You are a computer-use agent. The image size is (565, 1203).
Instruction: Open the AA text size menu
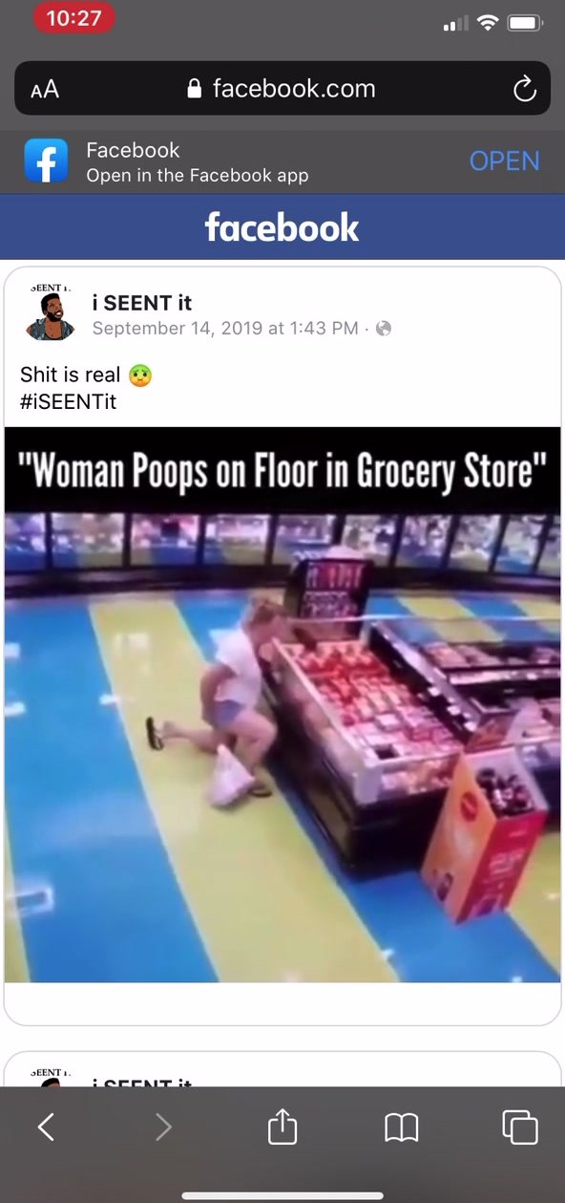(x=45, y=90)
